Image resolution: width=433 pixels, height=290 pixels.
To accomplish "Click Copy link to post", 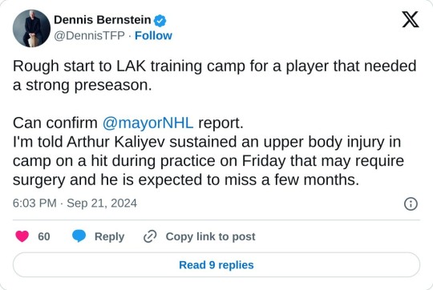I will click(210, 237).
